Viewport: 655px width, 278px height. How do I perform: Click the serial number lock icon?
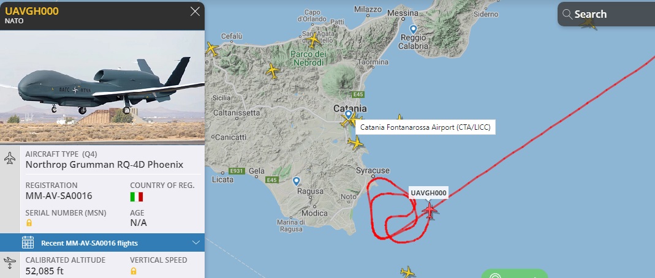coord(29,223)
